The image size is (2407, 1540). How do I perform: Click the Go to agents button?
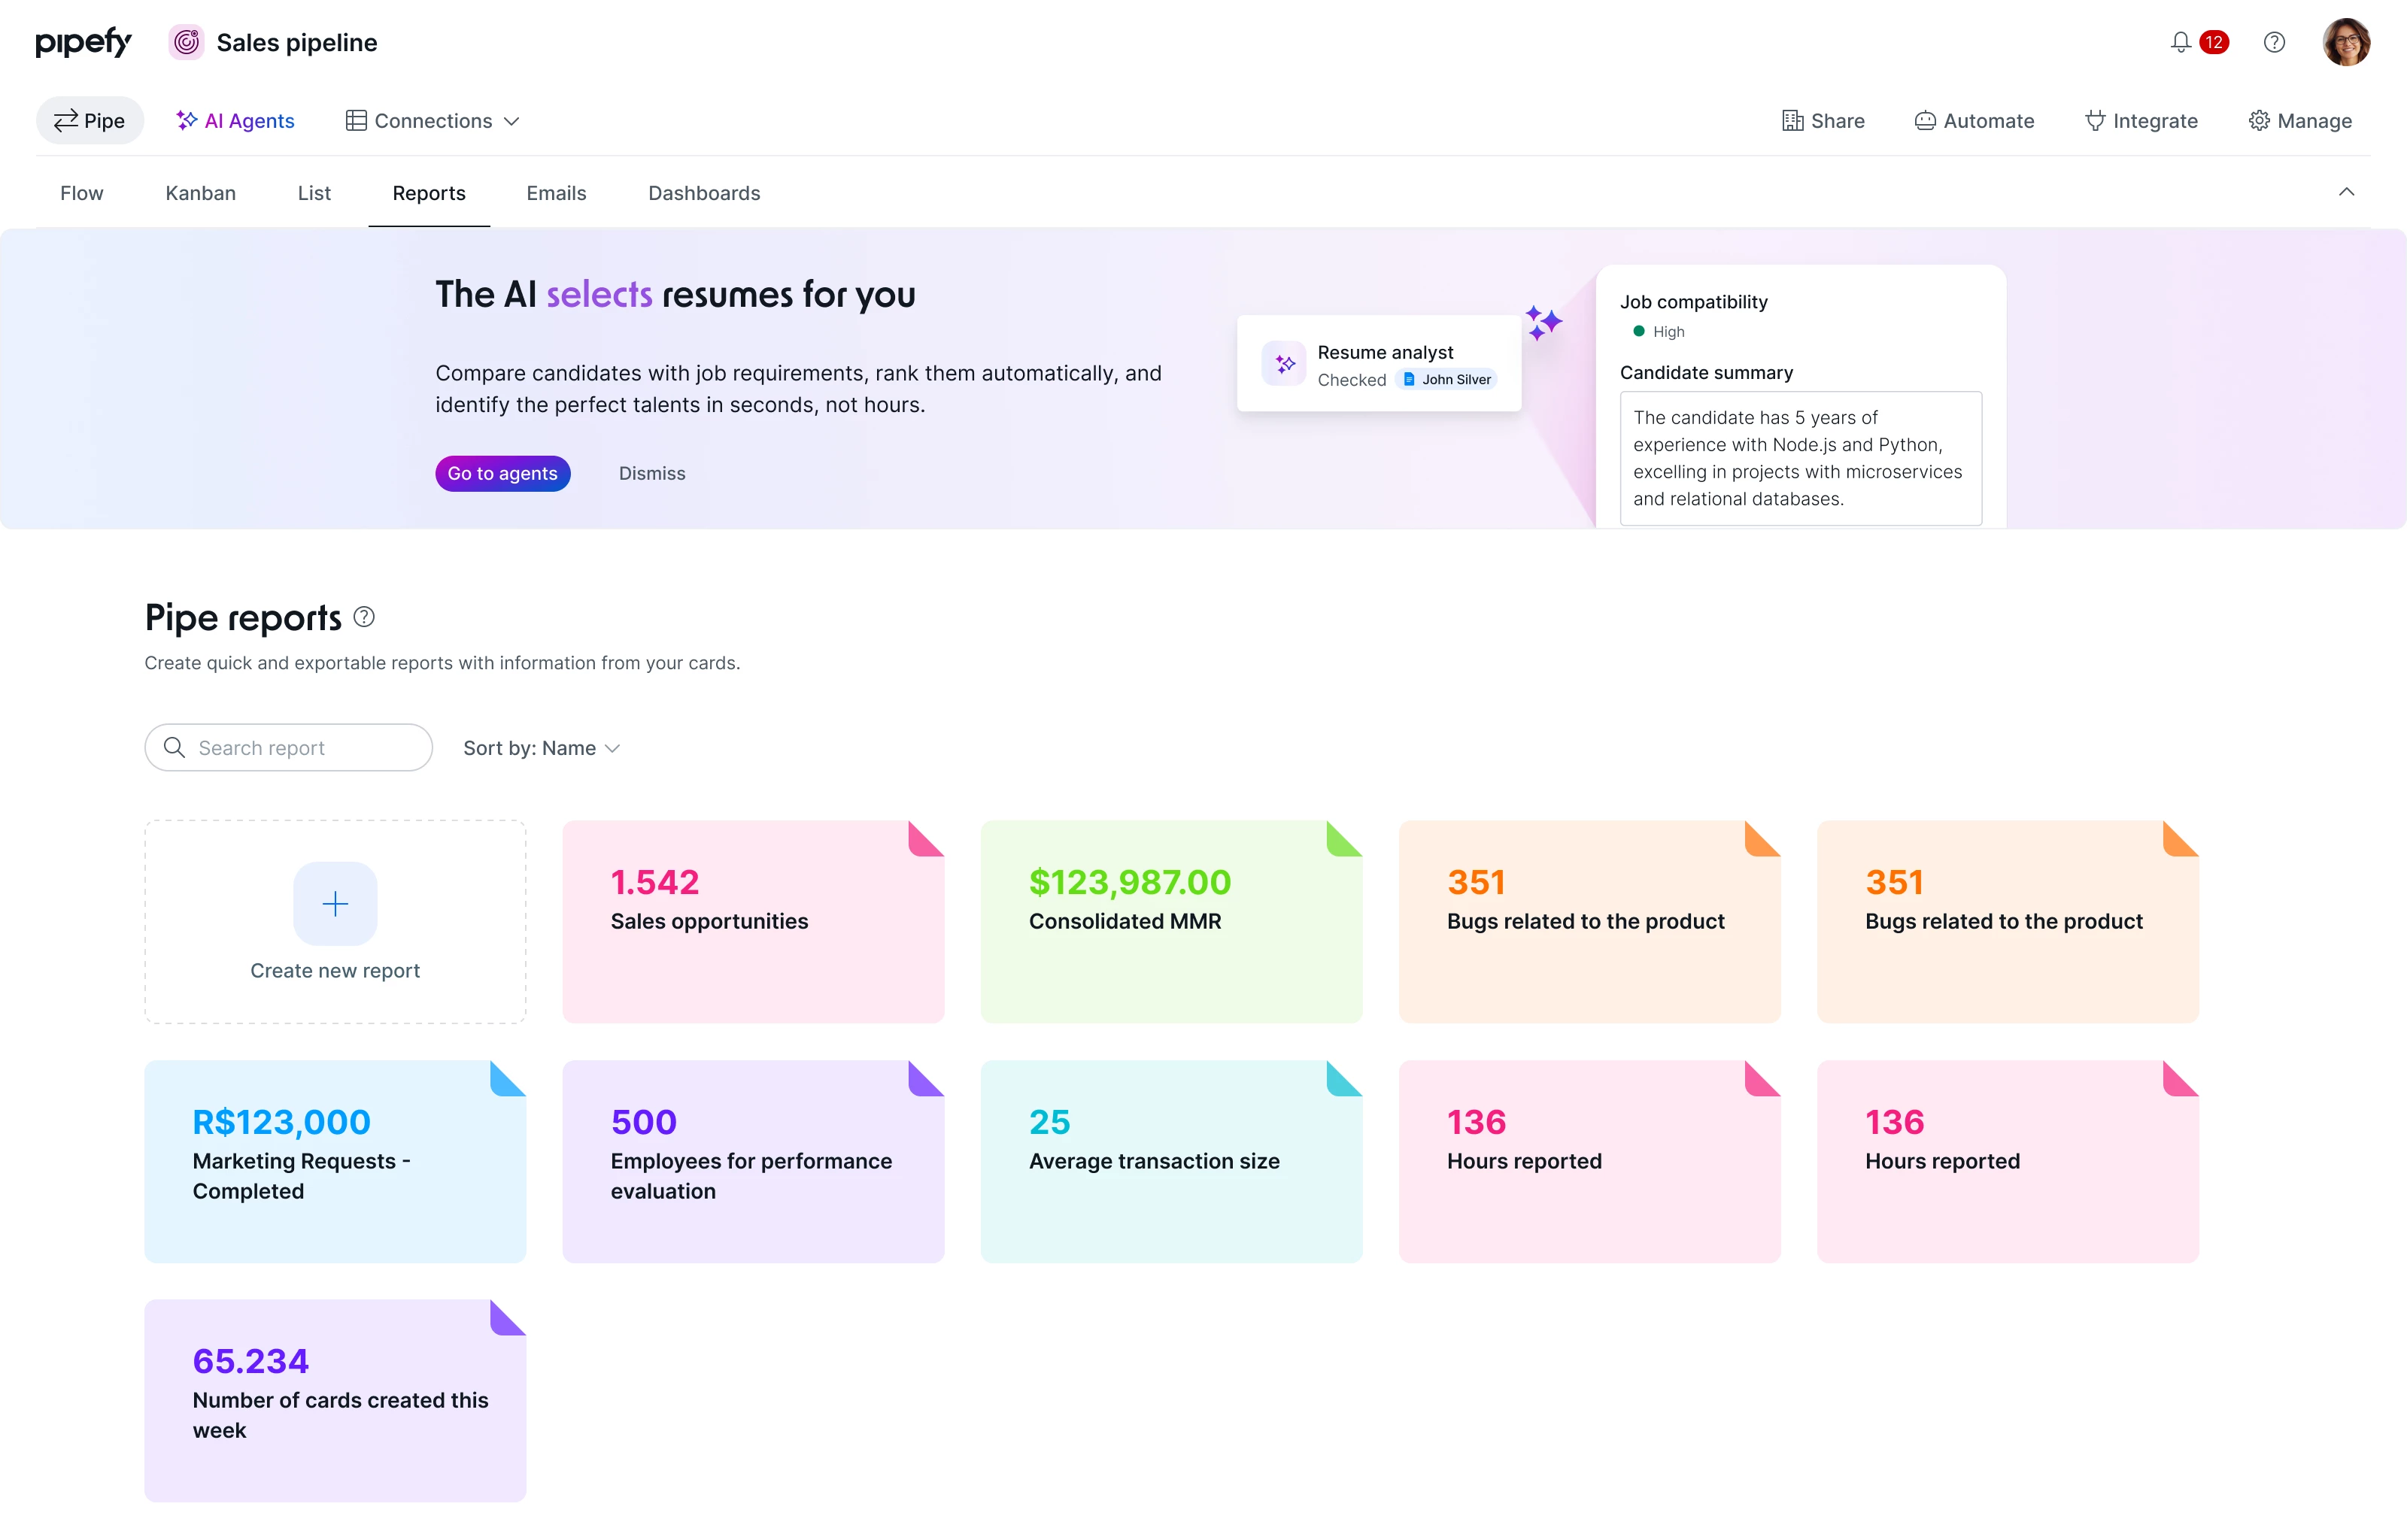(502, 473)
